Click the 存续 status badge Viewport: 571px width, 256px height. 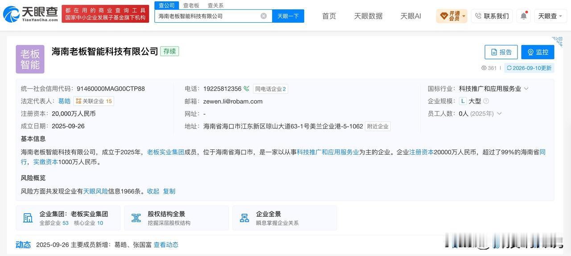[170, 51]
